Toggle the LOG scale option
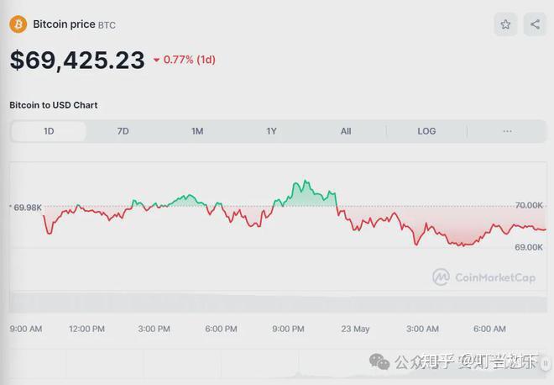The width and height of the screenshot is (554, 385). click(x=426, y=131)
